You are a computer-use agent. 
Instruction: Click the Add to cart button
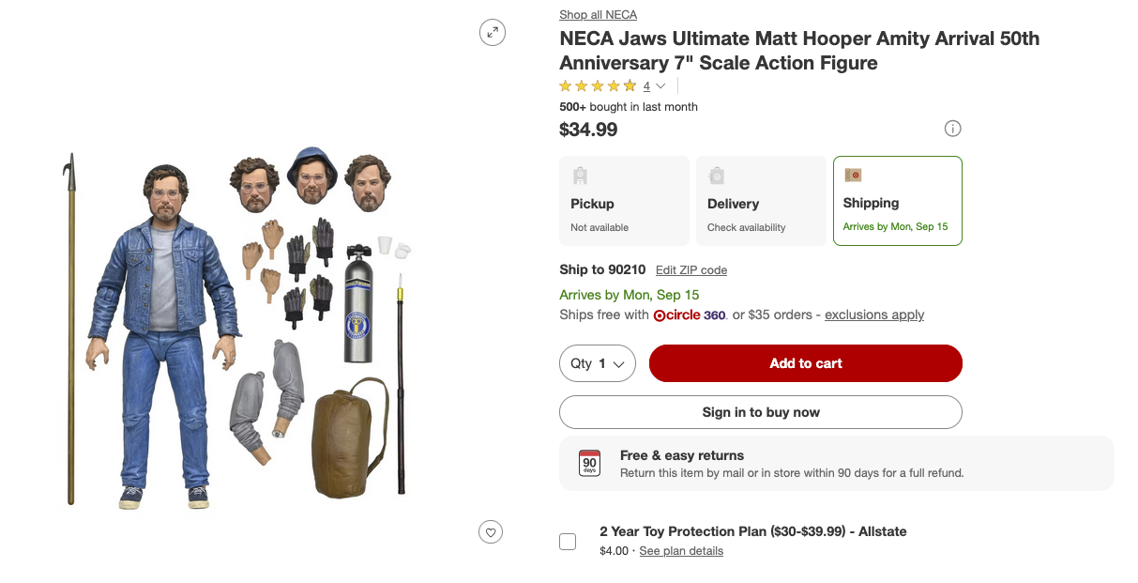pyautogui.click(x=805, y=363)
